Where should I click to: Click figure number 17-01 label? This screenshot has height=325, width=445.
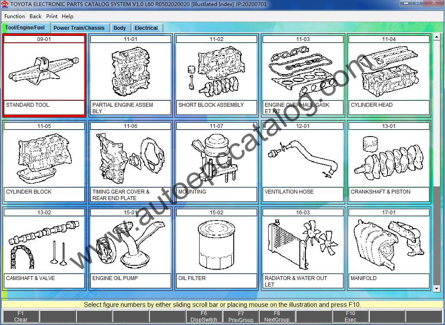click(389, 213)
